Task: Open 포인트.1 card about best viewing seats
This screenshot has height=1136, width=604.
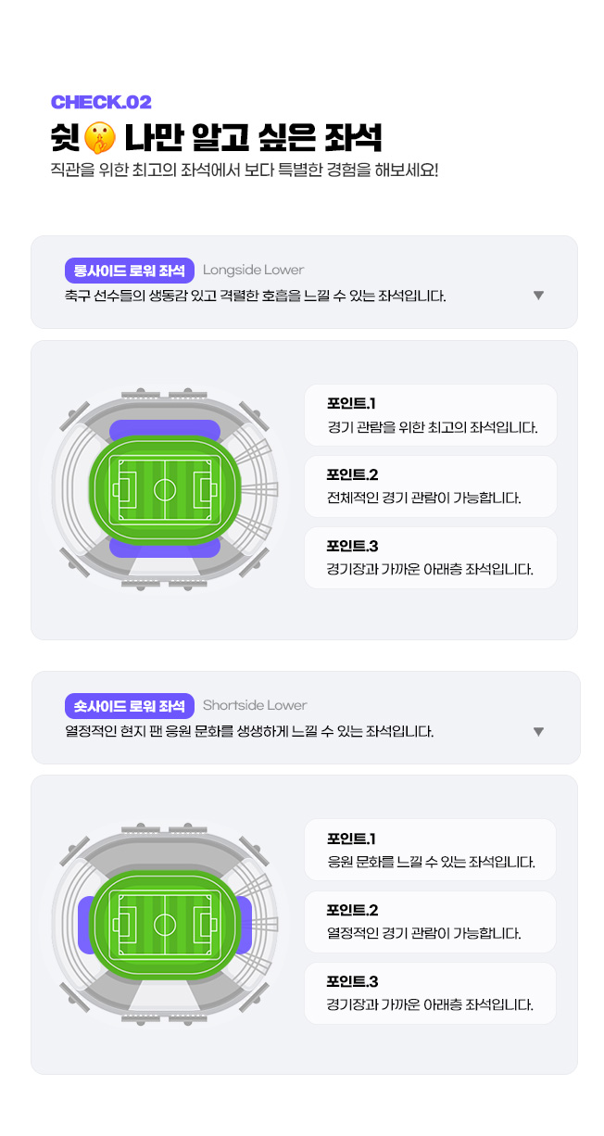Action: pos(431,416)
